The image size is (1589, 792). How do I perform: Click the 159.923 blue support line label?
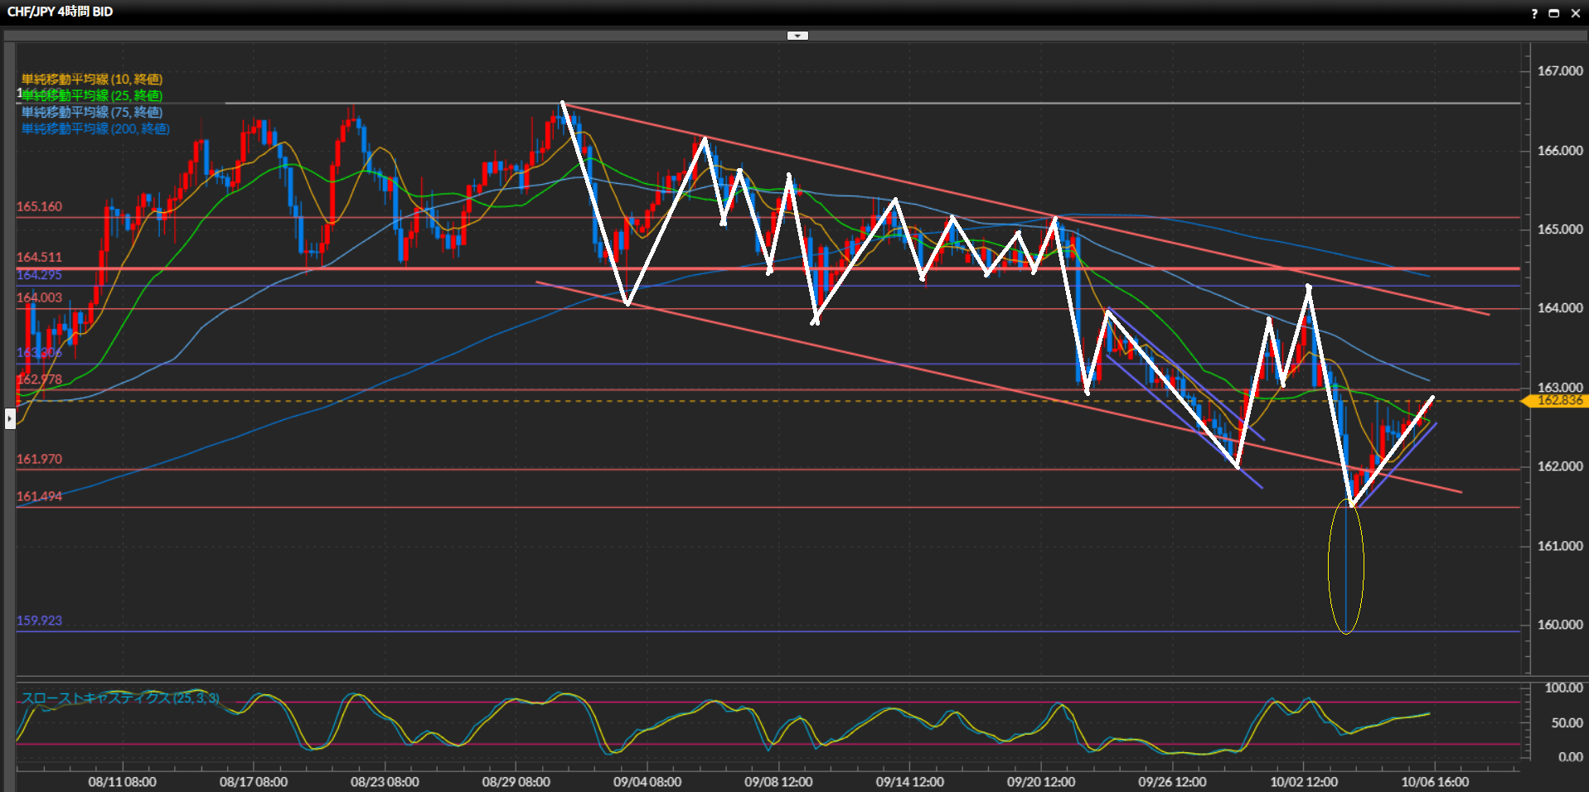tap(39, 621)
